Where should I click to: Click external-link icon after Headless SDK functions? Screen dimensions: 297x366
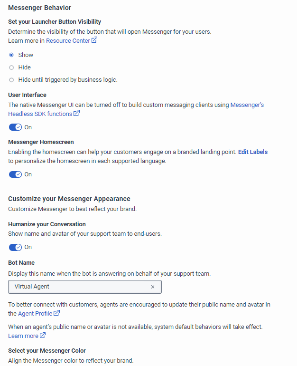77,114
